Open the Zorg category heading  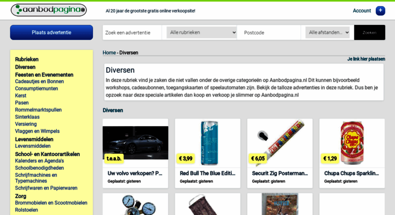click(x=21, y=196)
